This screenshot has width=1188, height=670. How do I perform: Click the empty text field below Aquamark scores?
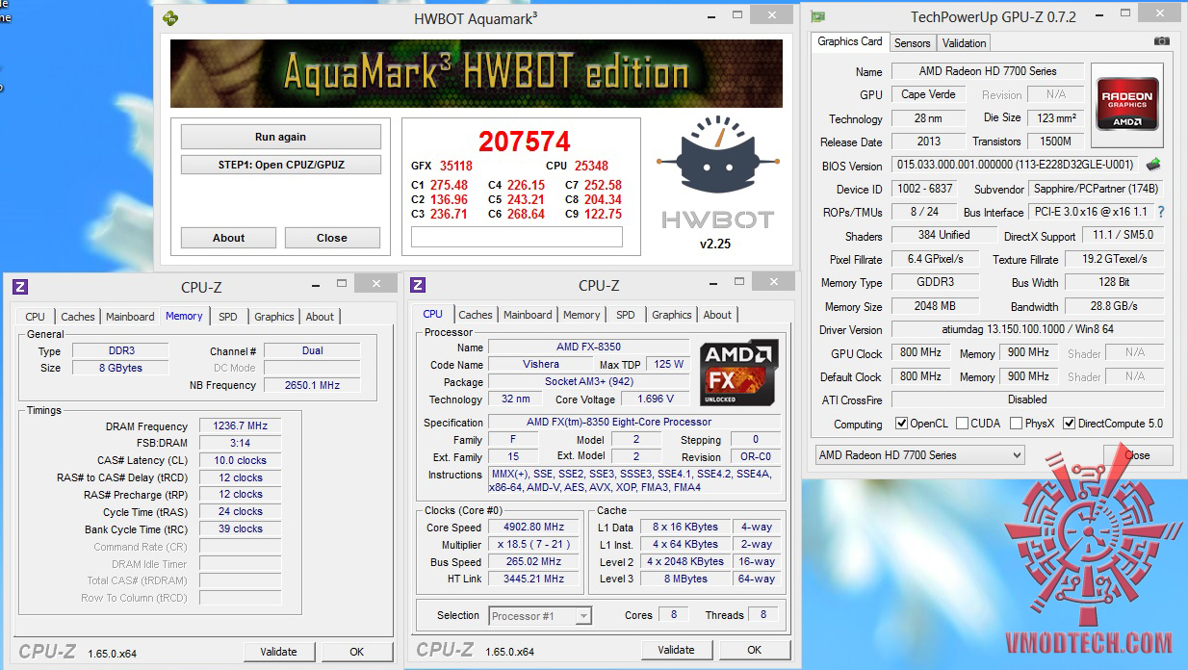(x=517, y=237)
